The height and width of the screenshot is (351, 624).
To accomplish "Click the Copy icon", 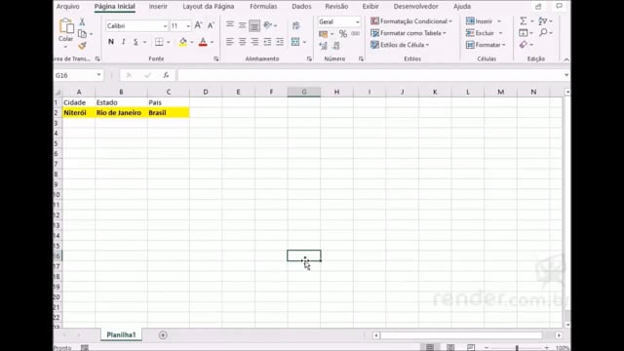I will click(x=82, y=34).
